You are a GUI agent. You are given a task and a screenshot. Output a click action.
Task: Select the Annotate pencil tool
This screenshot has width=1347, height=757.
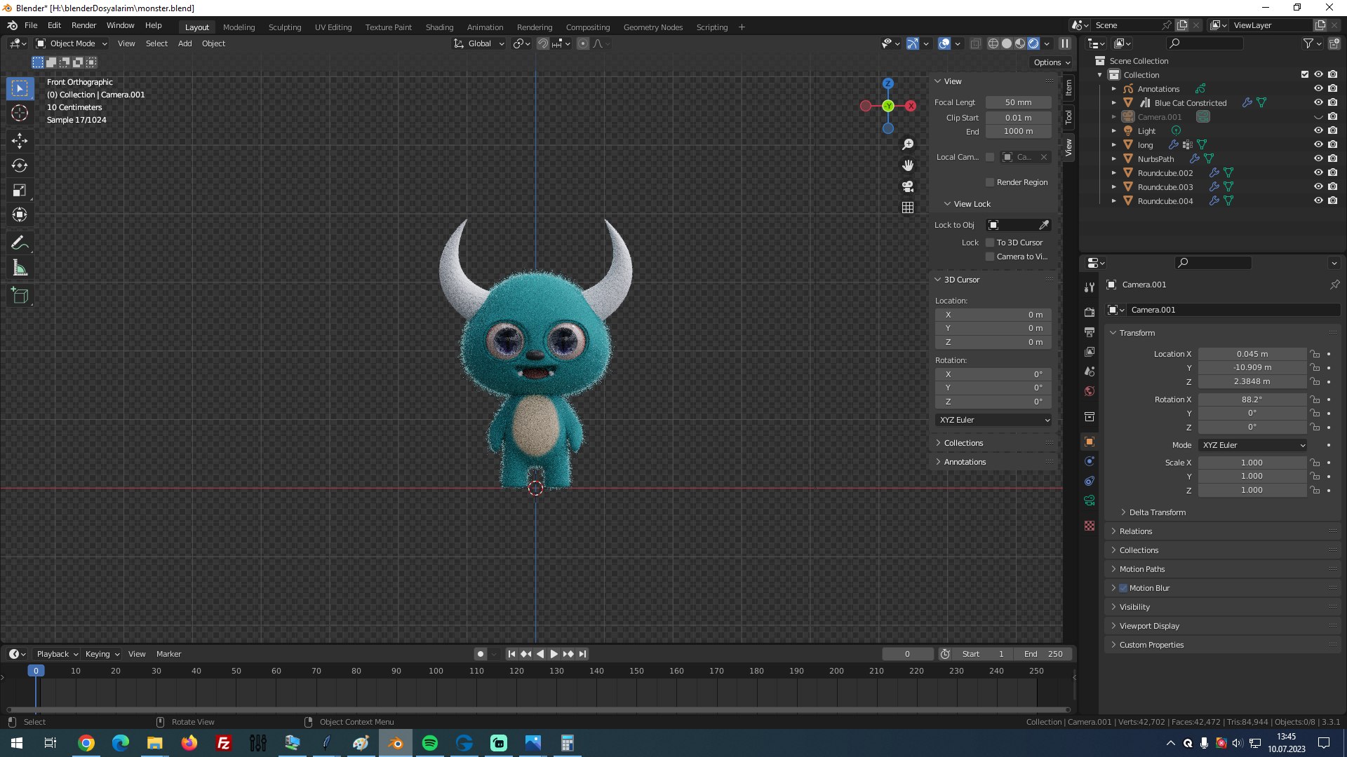20,243
